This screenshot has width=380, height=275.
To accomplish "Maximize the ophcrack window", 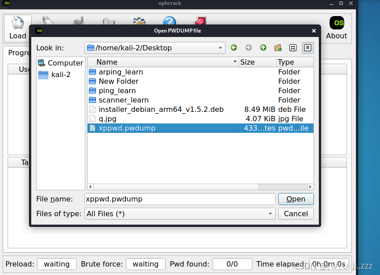I will tap(341, 3).
